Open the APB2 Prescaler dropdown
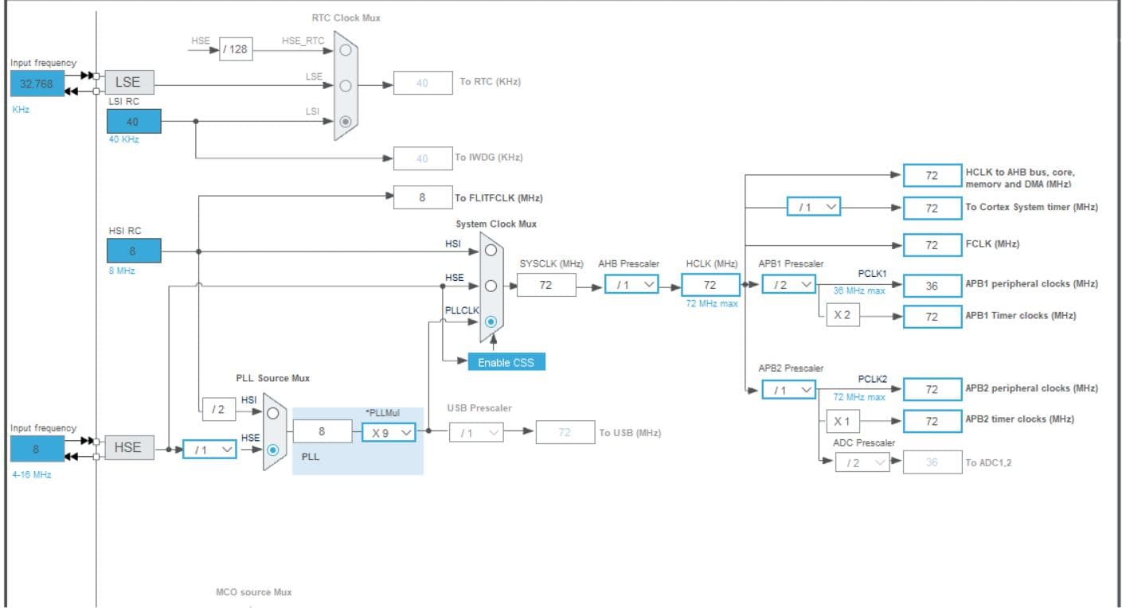This screenshot has width=1122, height=608. (788, 390)
